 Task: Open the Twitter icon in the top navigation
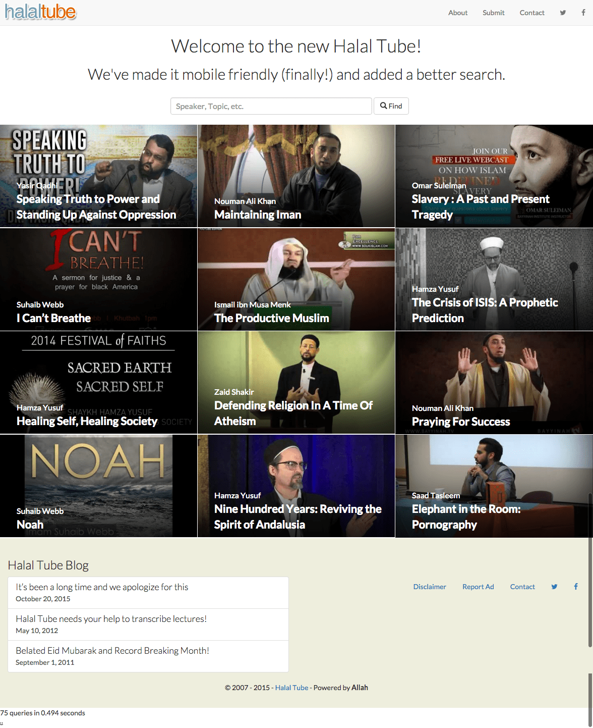(x=563, y=13)
